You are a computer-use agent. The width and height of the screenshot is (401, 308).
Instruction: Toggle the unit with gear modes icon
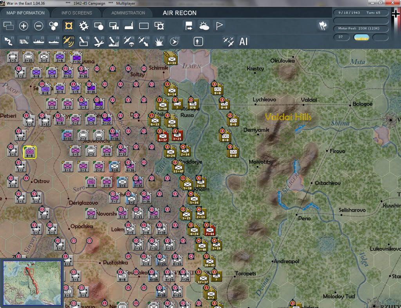click(159, 26)
